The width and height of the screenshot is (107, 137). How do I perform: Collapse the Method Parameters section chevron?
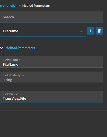click(x=2, y=48)
